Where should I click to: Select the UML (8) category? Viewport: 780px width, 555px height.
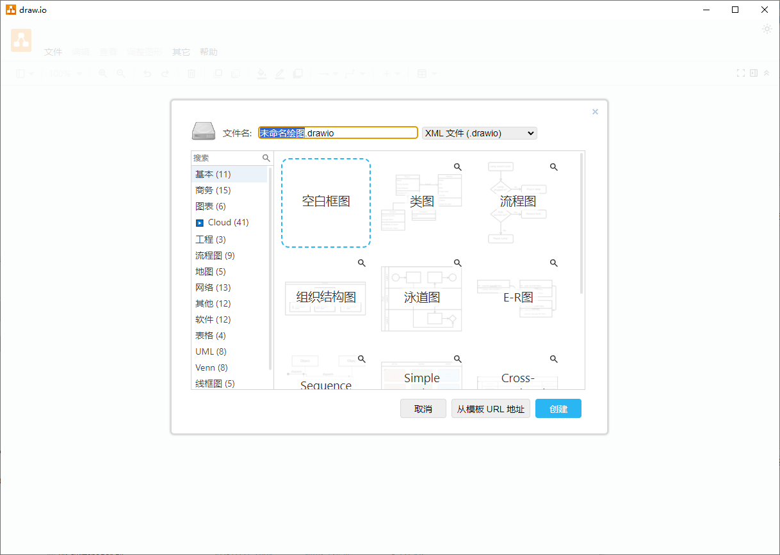(229, 351)
